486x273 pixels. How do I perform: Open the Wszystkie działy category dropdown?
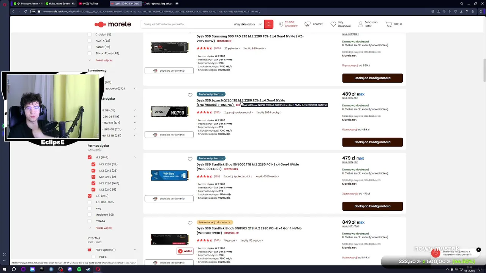click(x=248, y=24)
